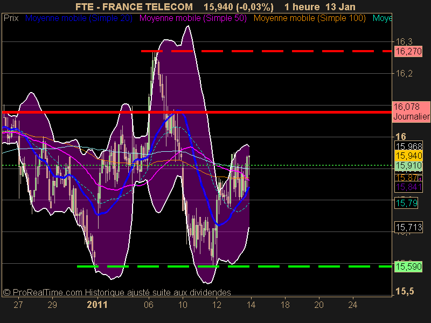431x323 pixels.
Task: Click the 16,3 price axis value
Action: click(x=404, y=42)
